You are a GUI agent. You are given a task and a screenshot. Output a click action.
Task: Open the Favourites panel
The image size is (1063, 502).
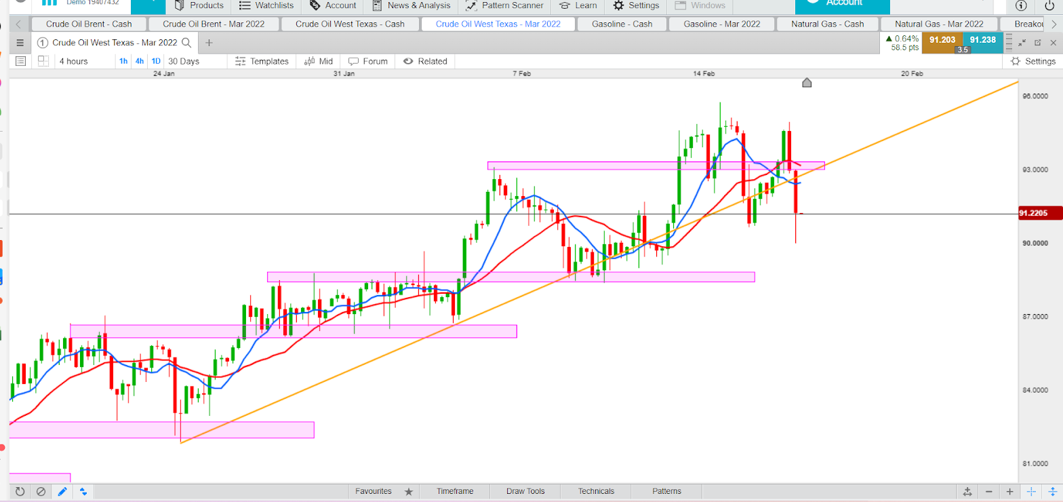[373, 491]
